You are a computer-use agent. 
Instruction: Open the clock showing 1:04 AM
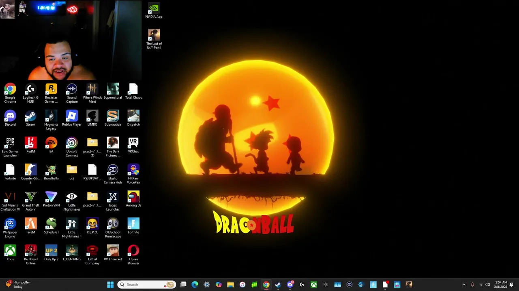point(501,285)
